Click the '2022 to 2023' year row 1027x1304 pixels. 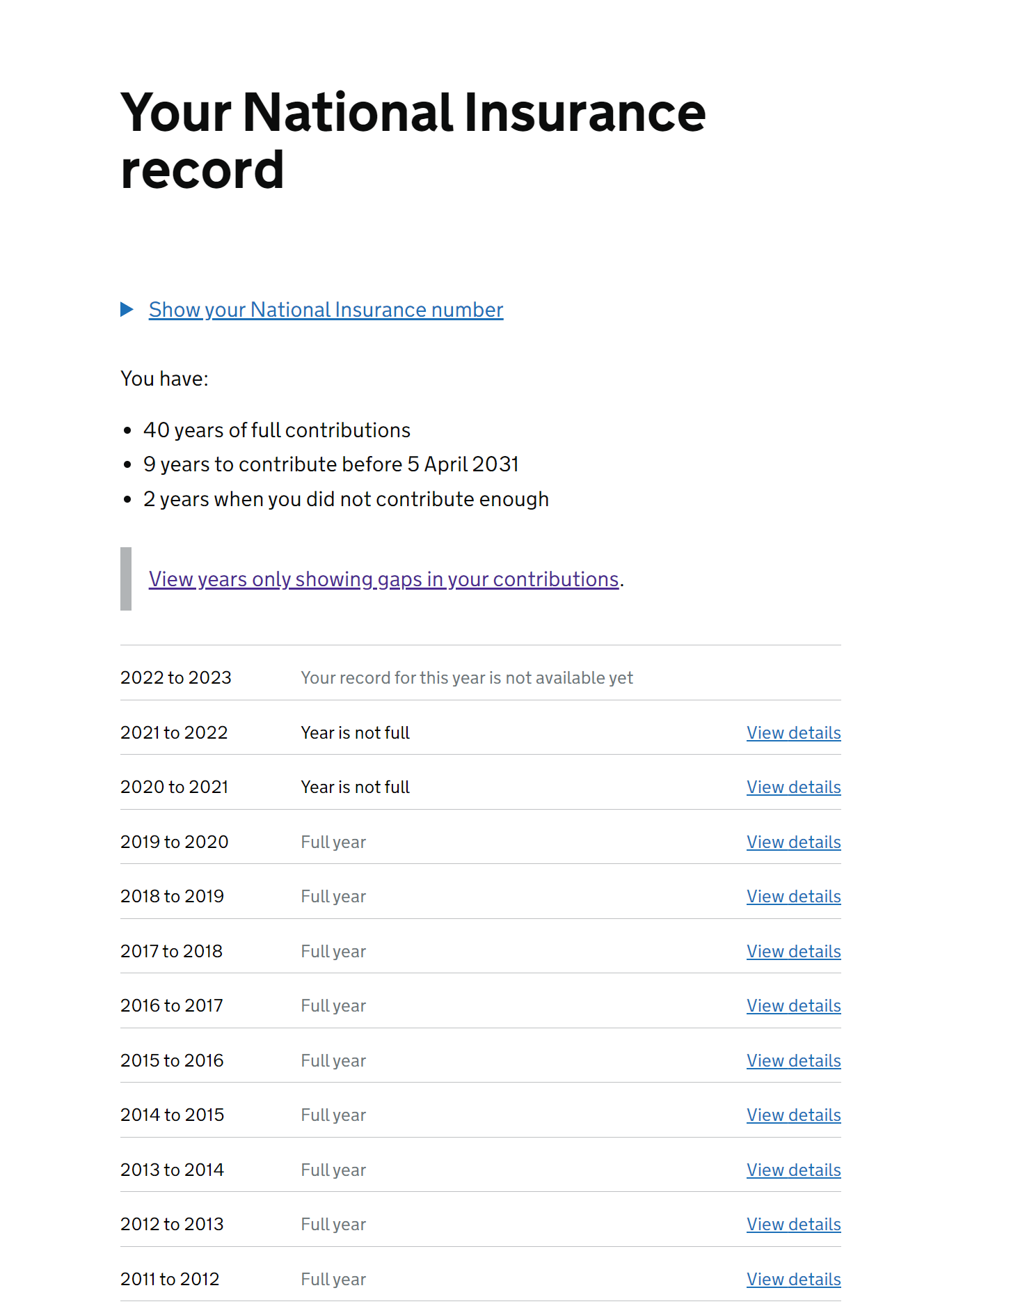click(176, 678)
